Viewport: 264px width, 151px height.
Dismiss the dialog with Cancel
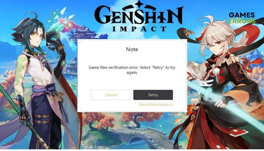pos(111,95)
